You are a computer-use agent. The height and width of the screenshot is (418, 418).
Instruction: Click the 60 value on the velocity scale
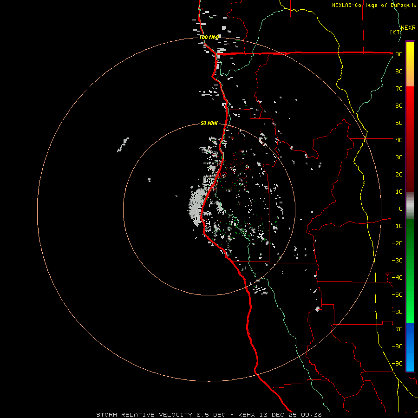click(399, 105)
